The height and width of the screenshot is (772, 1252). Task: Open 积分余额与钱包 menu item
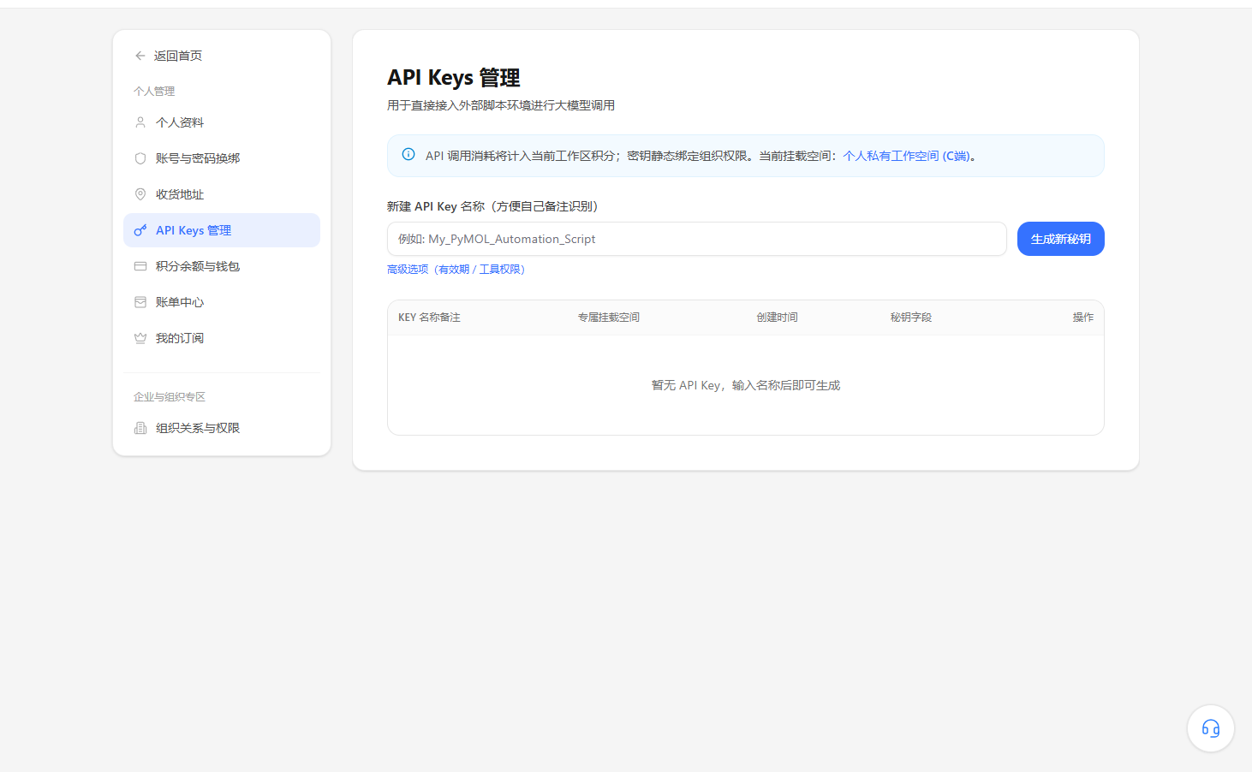(222, 266)
